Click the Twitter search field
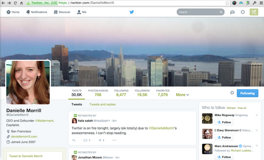The height and width of the screenshot is (160, 264). click(x=201, y=12)
